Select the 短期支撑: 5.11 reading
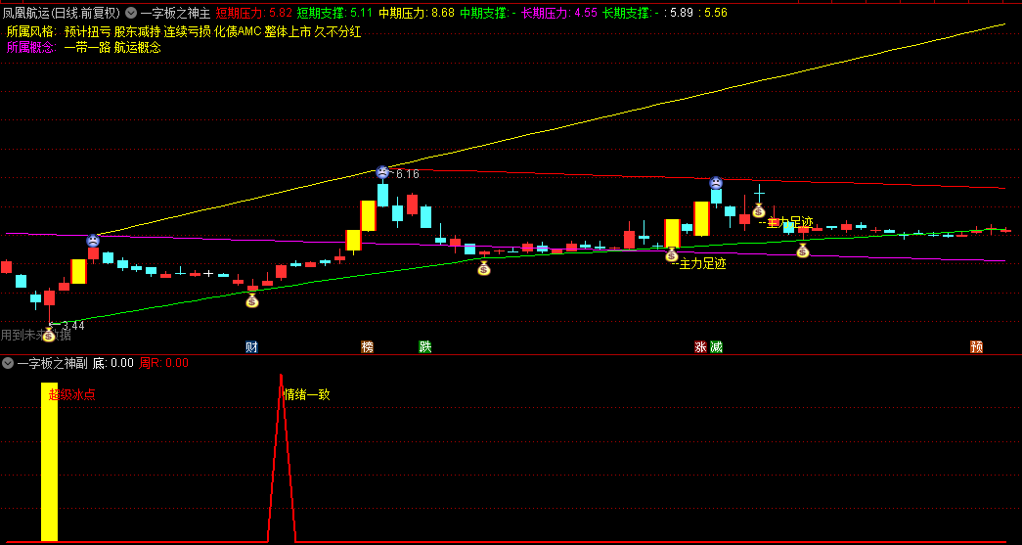The height and width of the screenshot is (545, 1022). (x=335, y=13)
